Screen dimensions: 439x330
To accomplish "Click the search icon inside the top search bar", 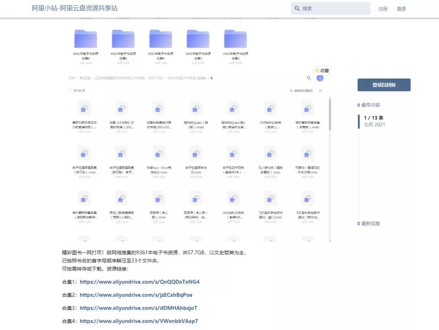I will (x=297, y=8).
